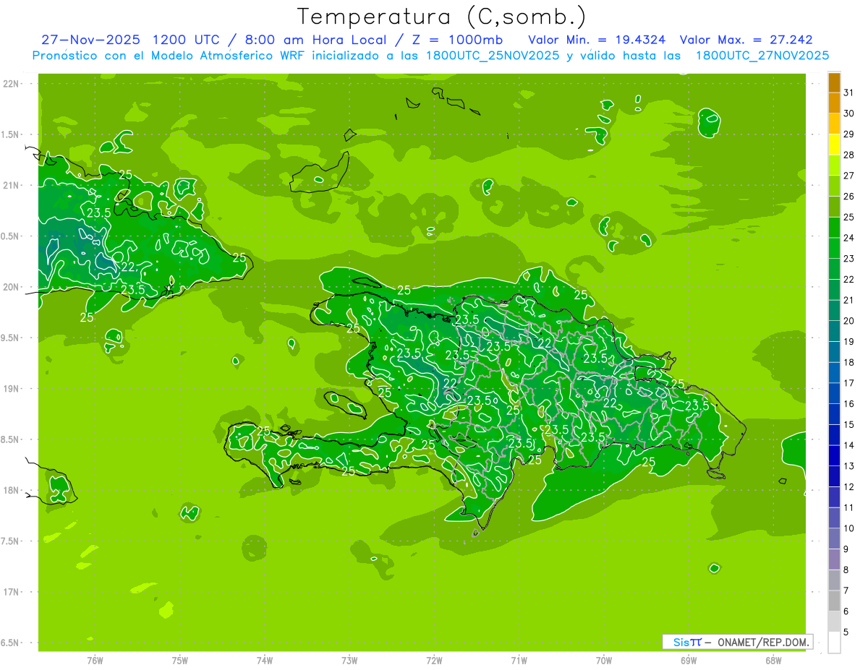This screenshot has height=670, width=868.
Task: Click the '12' label on the color bar
Action: [x=849, y=486]
